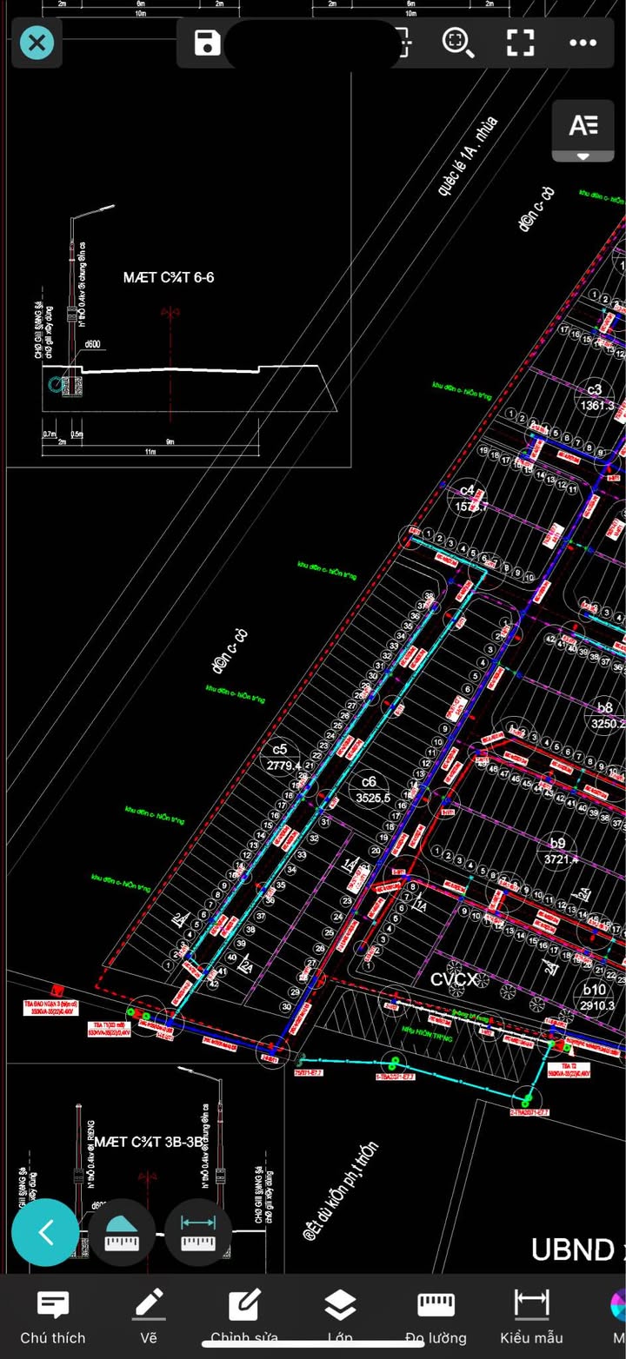This screenshot has height=1359, width=626.
Task: Tap the color wheel icon in bottom bar
Action: click(x=618, y=1306)
